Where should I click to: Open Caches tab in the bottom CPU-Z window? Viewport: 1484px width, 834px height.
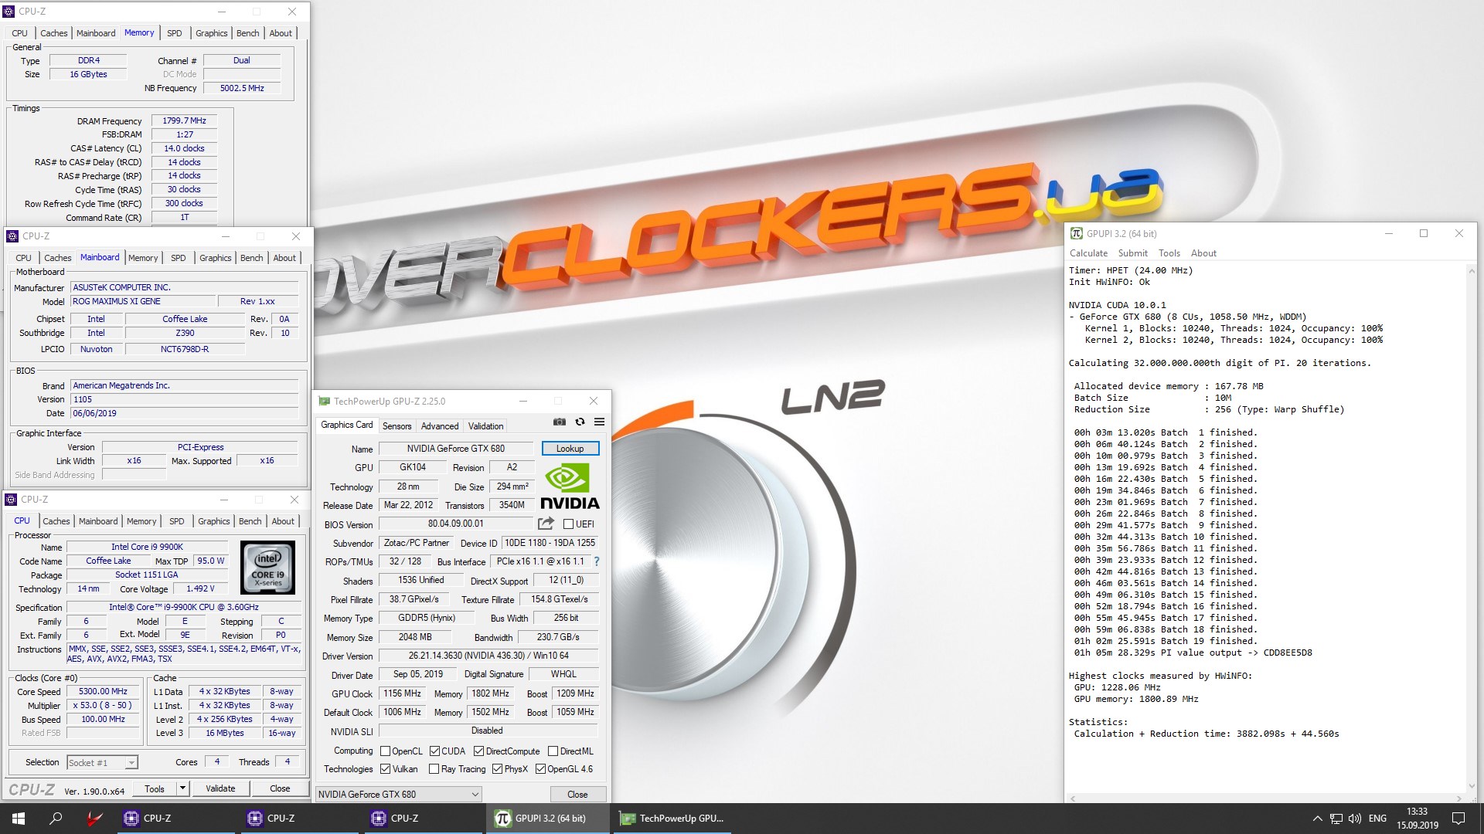click(56, 521)
